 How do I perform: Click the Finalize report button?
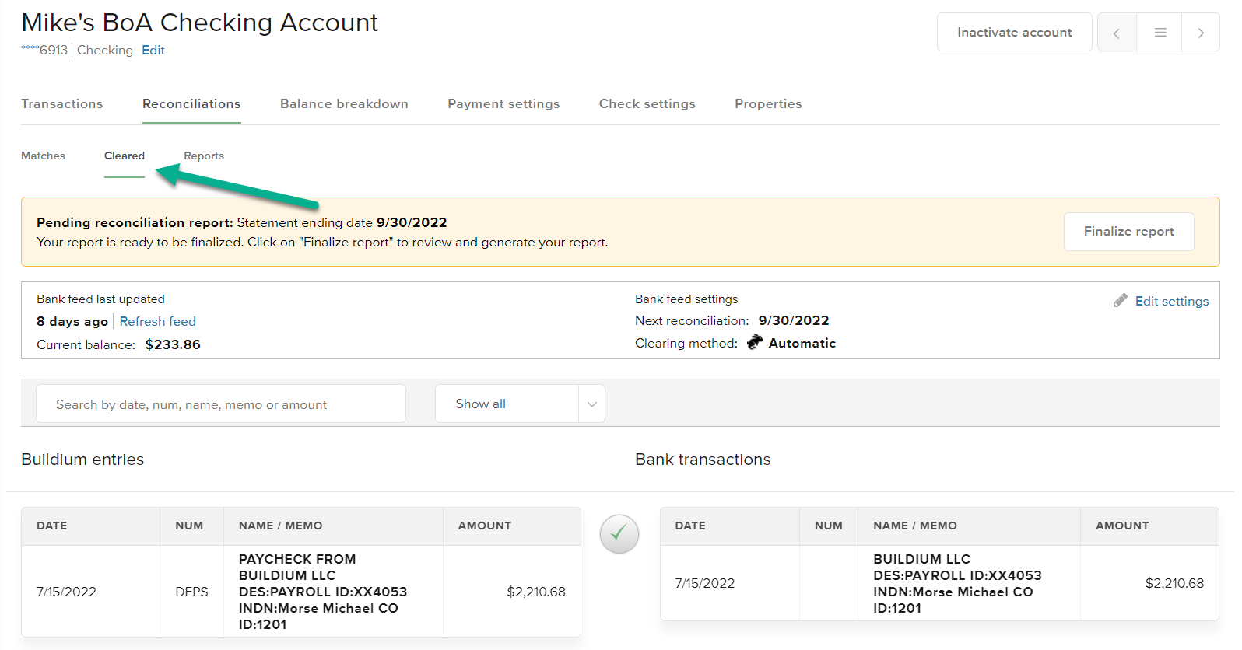(x=1129, y=232)
